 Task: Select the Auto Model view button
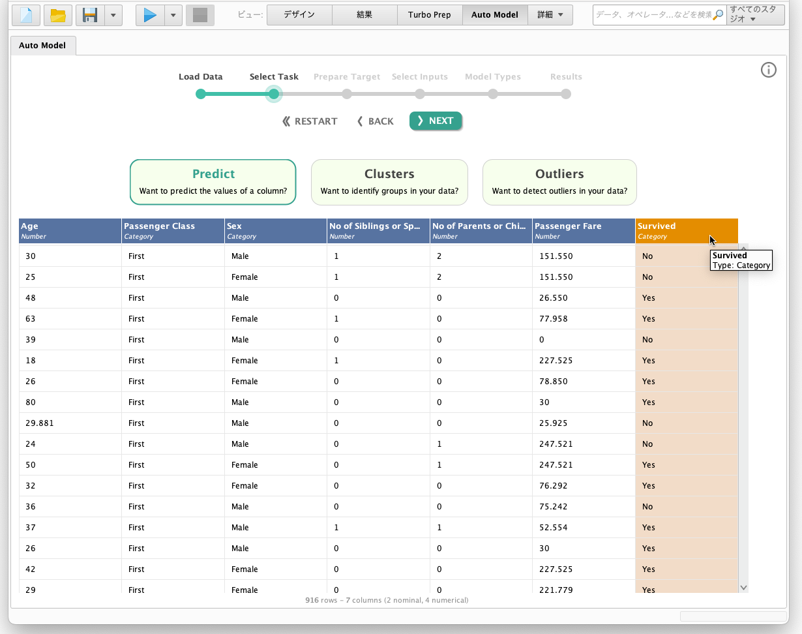(x=495, y=14)
